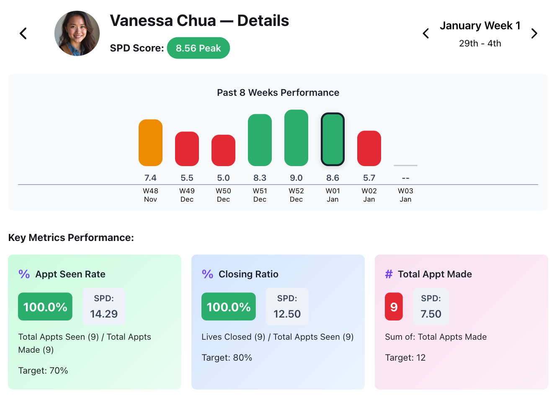Open the Past 8 Weeks Performance chart title
Screen dimensions: 557x405
click(278, 92)
